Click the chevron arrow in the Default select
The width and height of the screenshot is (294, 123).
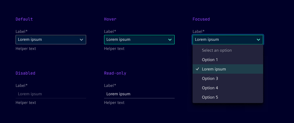point(81,40)
